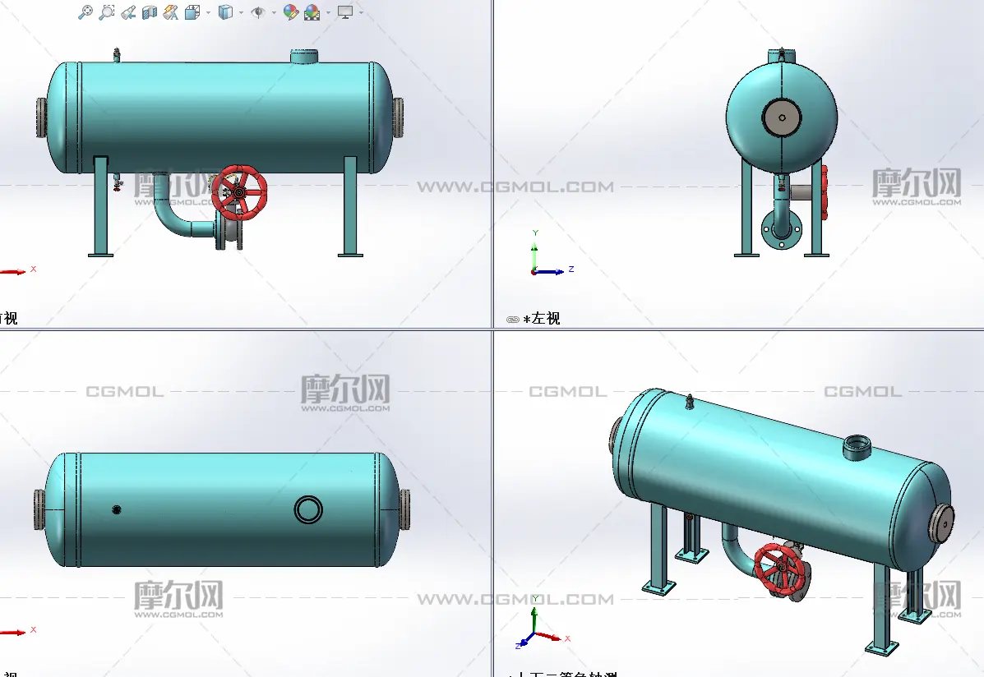Click the Apply Scene icon
The width and height of the screenshot is (984, 677).
tap(312, 12)
